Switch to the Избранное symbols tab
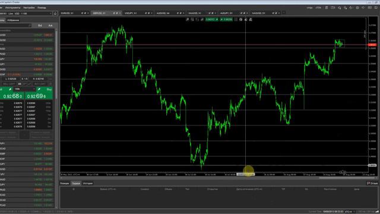 click(x=13, y=20)
